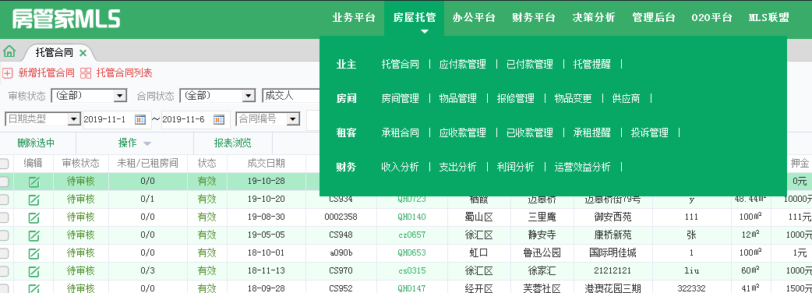The height and width of the screenshot is (293, 812).
Task: Open the MLS联盟 menu
Action: coord(770,18)
